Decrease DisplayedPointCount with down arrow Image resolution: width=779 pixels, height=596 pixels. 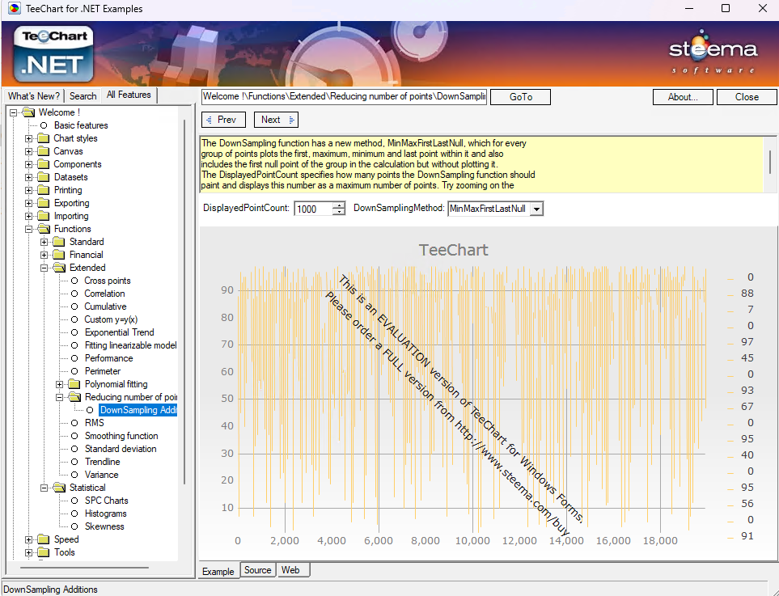click(x=339, y=212)
